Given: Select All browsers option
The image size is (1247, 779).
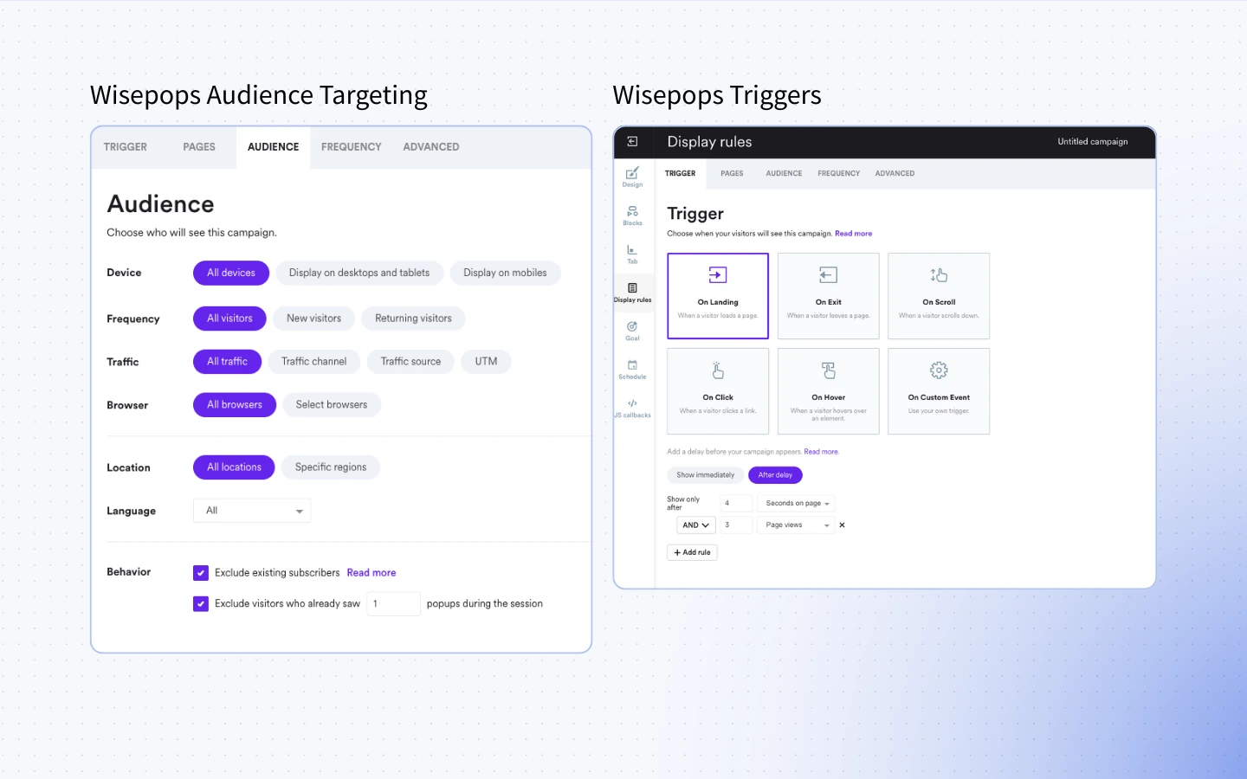Looking at the screenshot, I should [235, 405].
